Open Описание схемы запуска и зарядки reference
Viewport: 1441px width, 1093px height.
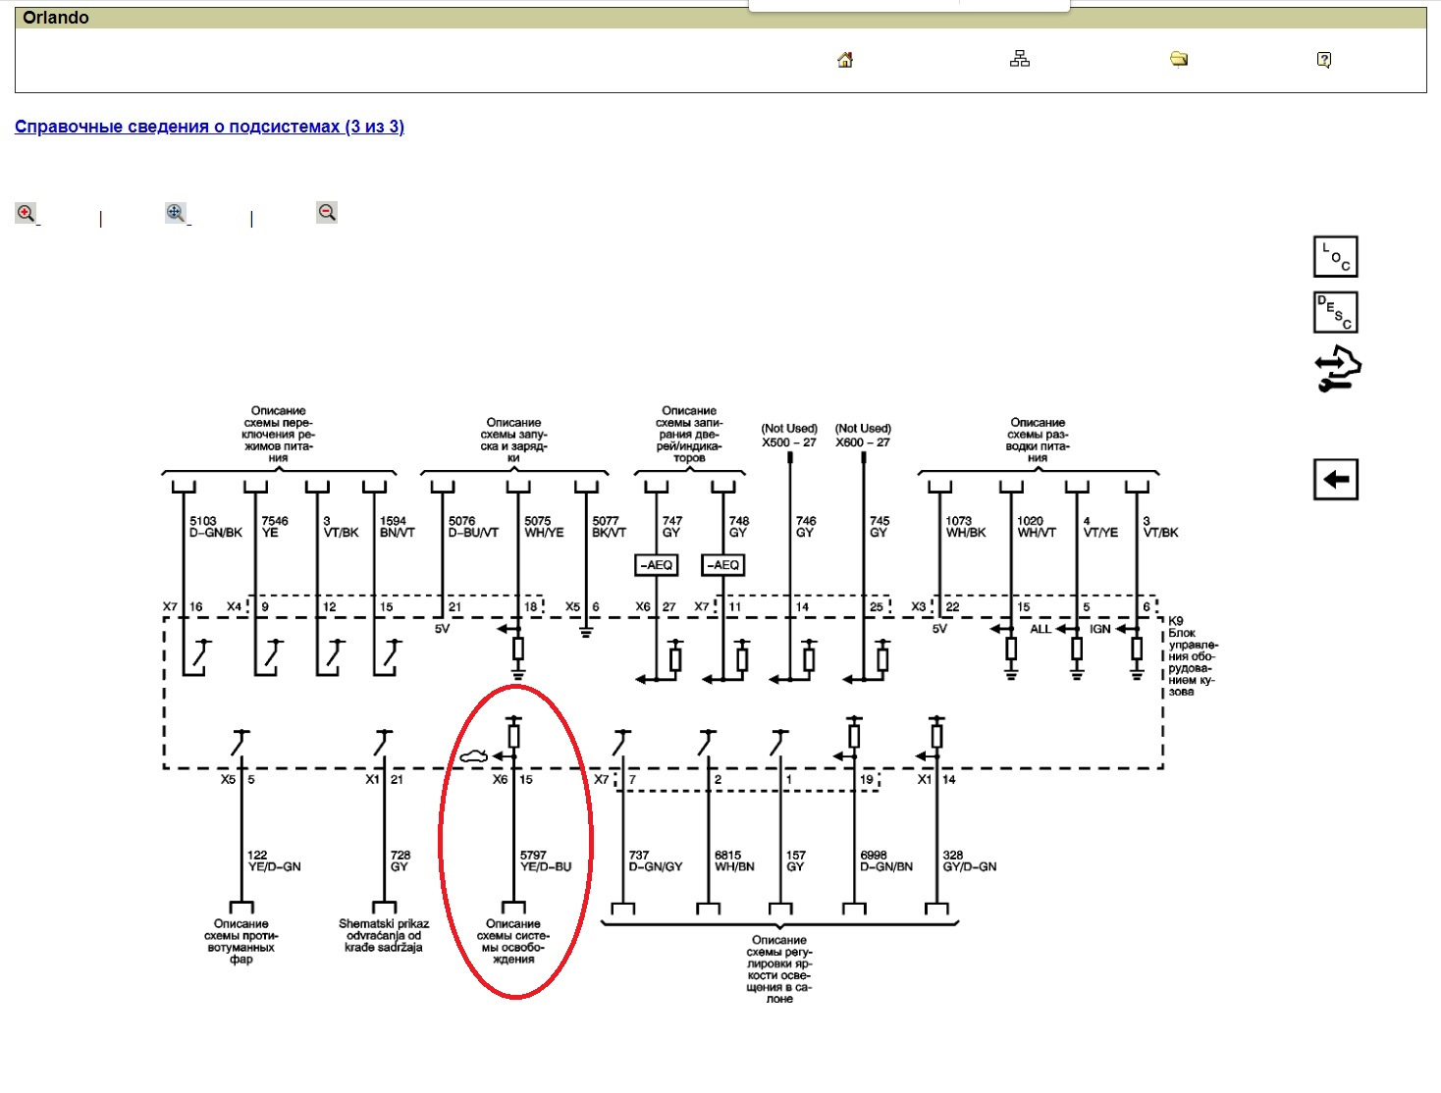tap(513, 441)
